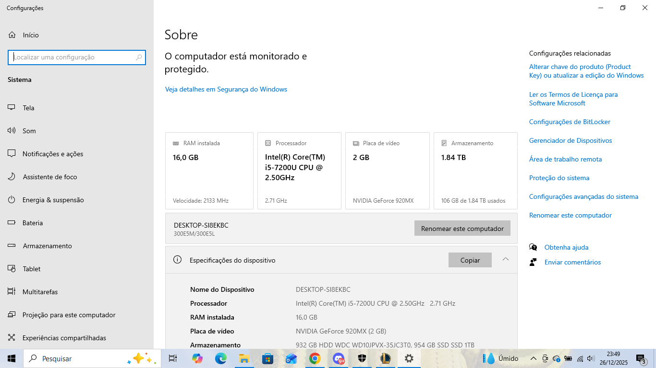Click the gray Renomear este computador button
This screenshot has width=656, height=368.
tap(462, 229)
